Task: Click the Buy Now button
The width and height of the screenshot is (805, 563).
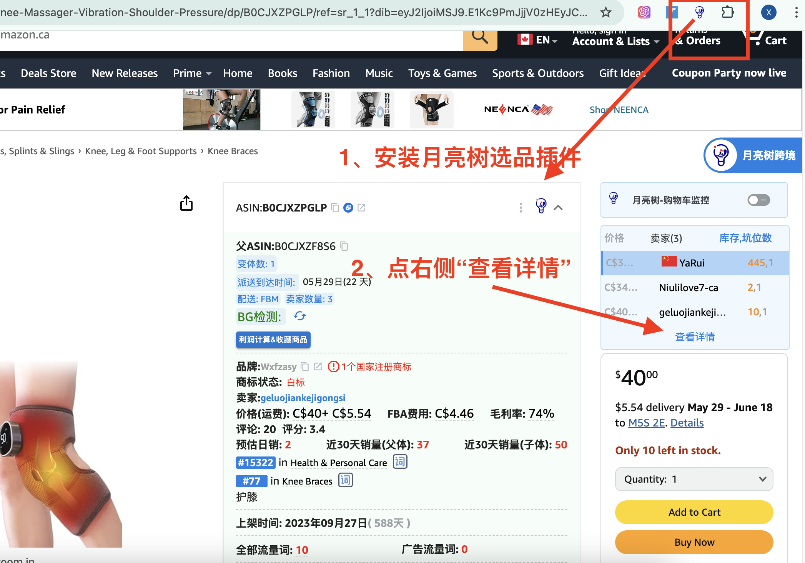Action: (x=694, y=542)
